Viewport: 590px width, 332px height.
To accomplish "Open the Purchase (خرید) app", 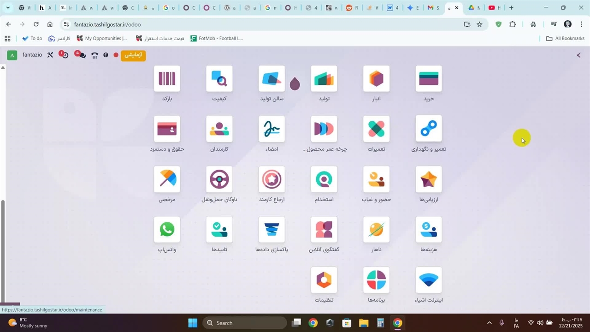I will pyautogui.click(x=429, y=79).
